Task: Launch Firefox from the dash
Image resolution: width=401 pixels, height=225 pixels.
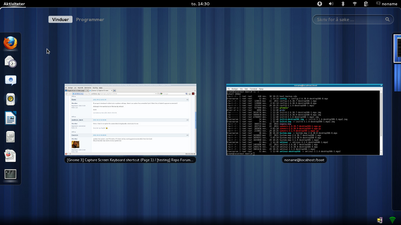Action: click(x=11, y=43)
